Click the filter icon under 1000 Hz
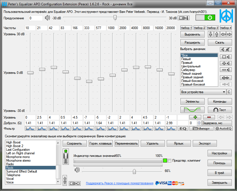This screenshot has height=191, width=237. (x=112, y=128)
